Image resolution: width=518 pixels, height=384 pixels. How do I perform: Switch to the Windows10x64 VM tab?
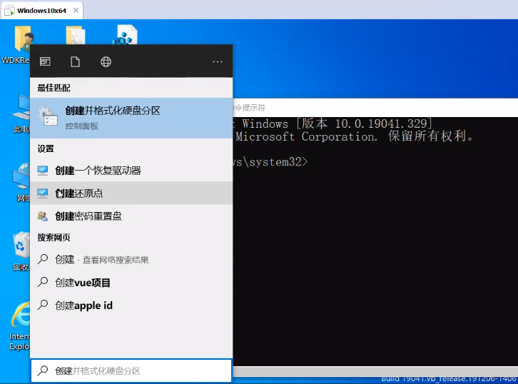coord(41,10)
